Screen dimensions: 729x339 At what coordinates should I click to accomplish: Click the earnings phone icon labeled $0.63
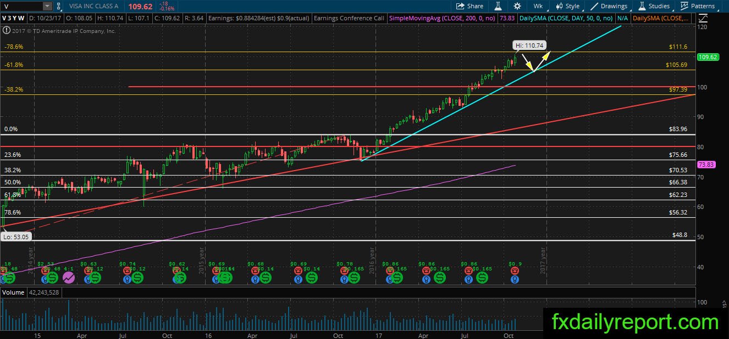click(87, 270)
